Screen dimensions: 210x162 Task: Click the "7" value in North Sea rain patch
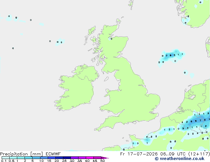click(x=167, y=56)
